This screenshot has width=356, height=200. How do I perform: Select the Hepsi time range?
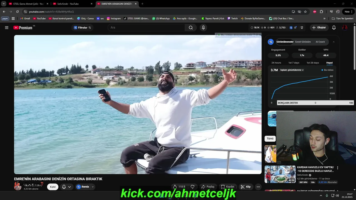(329, 63)
